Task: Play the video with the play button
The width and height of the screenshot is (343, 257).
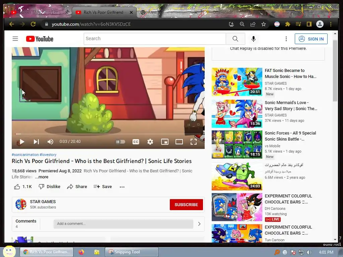Action: click(x=22, y=142)
